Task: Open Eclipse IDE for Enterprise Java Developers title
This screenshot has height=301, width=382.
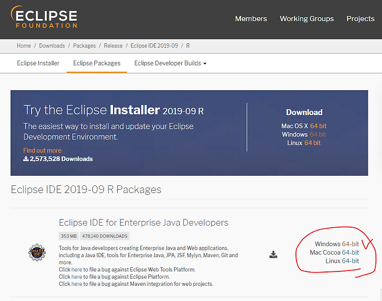Action: tap(144, 223)
